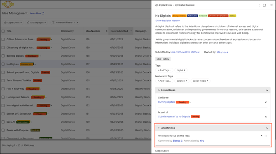Toggle the select-all checkbox beside Title

[3, 31]
